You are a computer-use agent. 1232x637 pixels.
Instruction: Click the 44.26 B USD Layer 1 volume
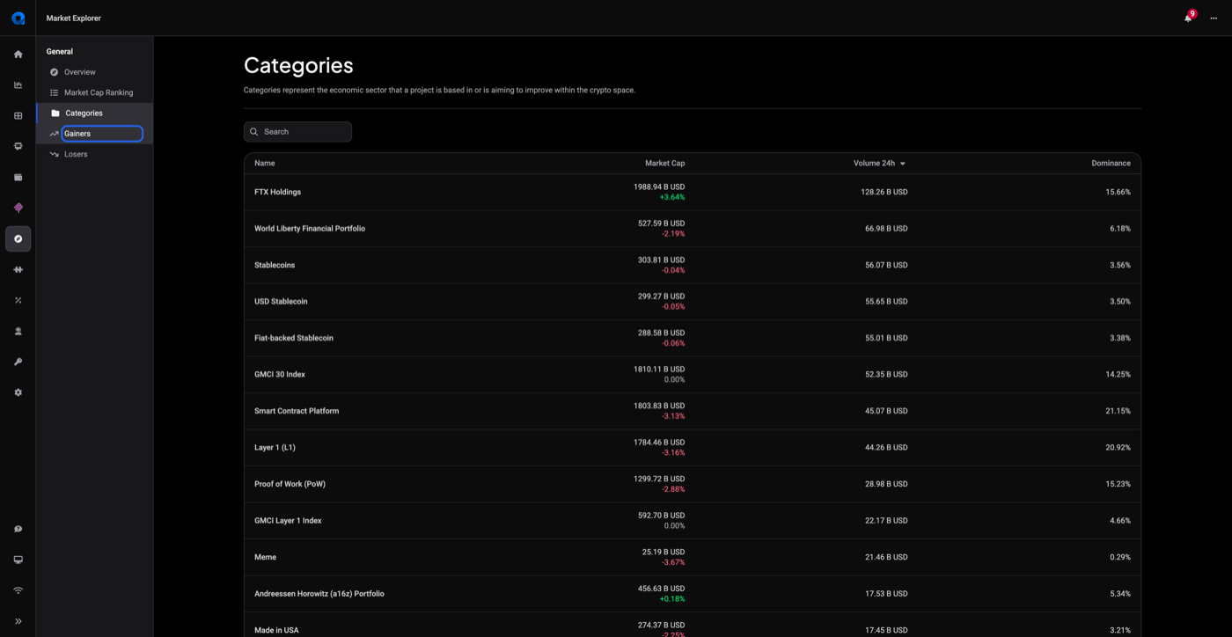(x=886, y=448)
